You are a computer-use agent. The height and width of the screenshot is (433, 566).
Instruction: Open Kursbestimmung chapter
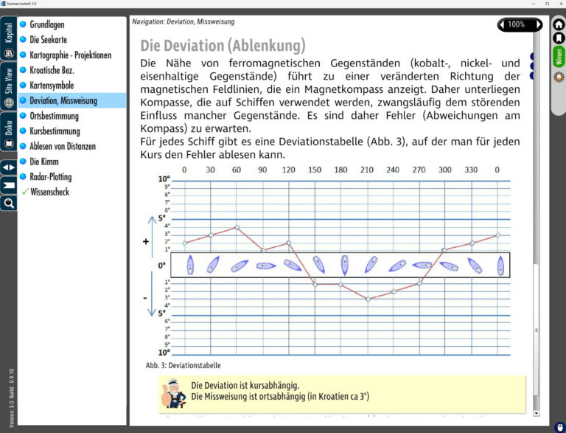[x=55, y=131]
